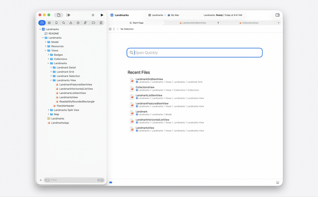Image resolution: width=318 pixels, height=197 pixels.
Task: Click the navigator Filter field
Action: tap(74, 180)
